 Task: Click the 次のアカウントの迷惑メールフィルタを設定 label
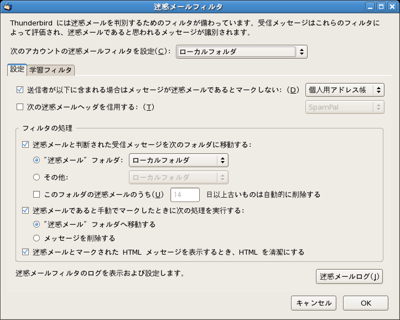pyautogui.click(x=90, y=51)
